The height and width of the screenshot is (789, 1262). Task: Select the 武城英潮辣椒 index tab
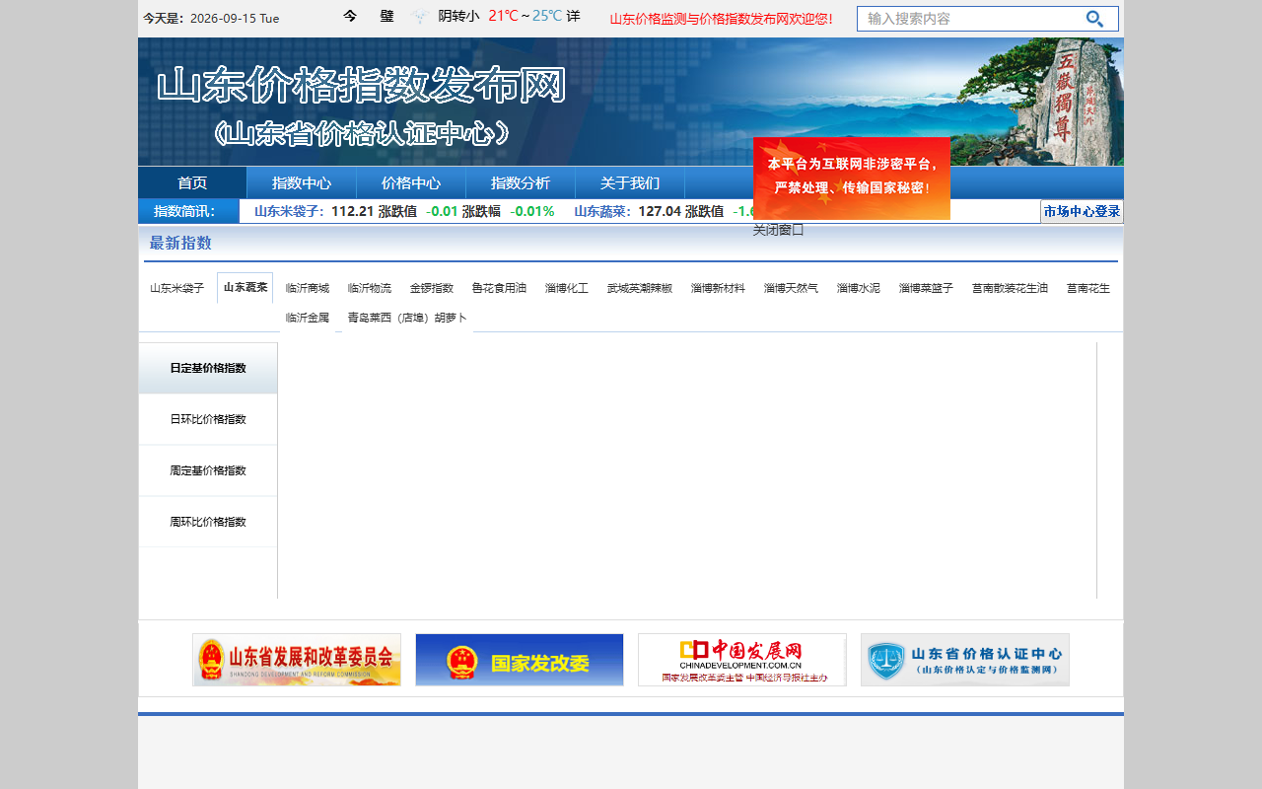point(640,288)
